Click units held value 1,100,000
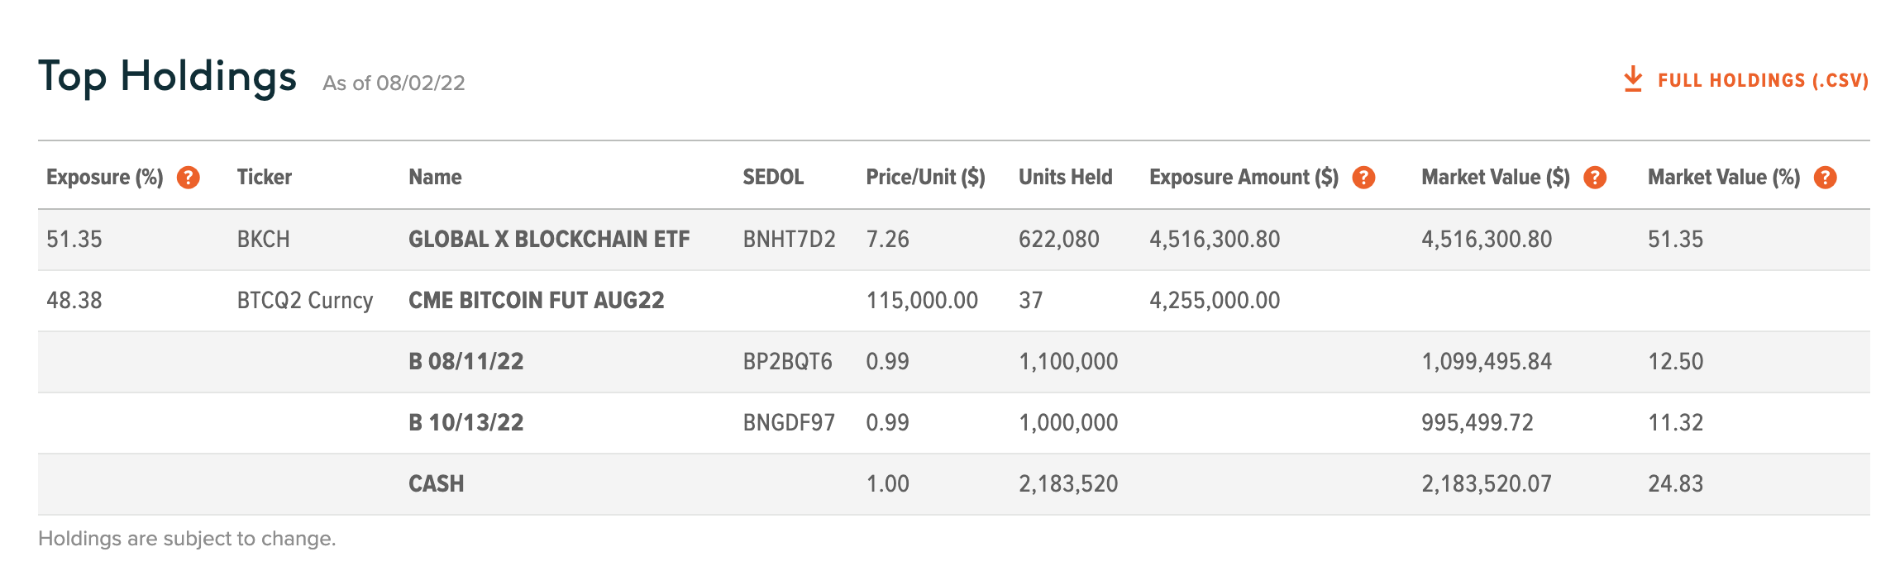1900x585 pixels. [x=1068, y=362]
